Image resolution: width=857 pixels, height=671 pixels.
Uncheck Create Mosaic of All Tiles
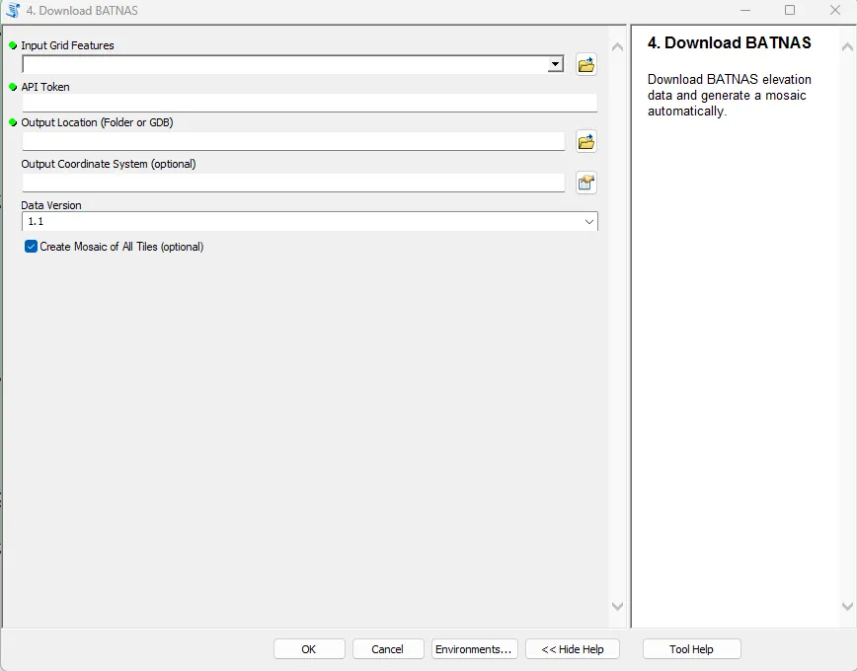tap(30, 247)
